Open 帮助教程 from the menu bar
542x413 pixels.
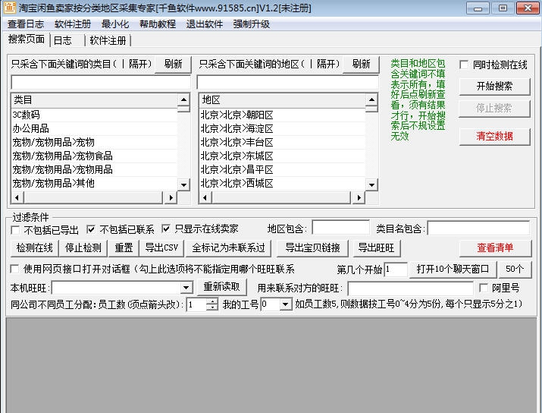[x=158, y=24]
